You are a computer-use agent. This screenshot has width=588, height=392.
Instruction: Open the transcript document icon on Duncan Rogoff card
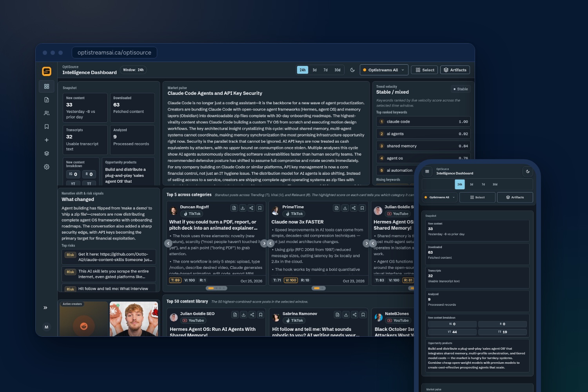click(x=234, y=208)
